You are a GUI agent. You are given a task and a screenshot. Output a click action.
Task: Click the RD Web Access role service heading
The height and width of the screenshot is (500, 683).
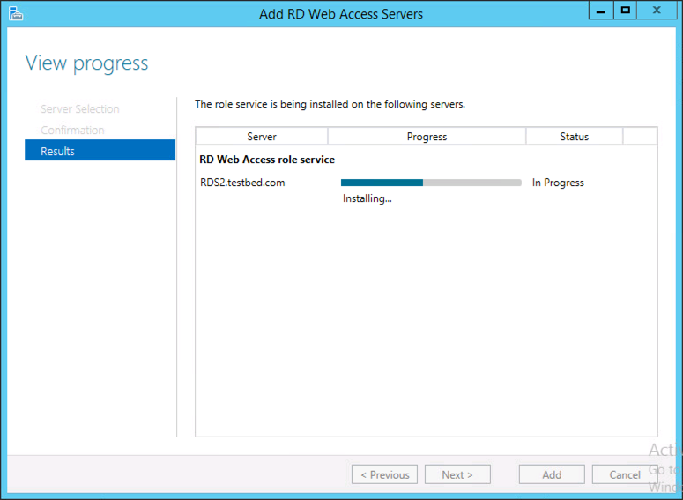(x=267, y=160)
